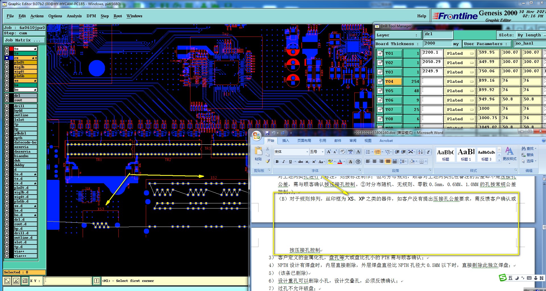
Task: Toggle checkbox beside the 'rout' layer
Action: tap(7, 100)
